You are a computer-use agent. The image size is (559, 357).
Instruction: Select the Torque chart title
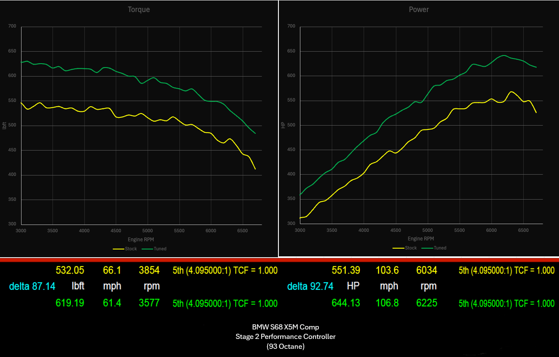(139, 9)
